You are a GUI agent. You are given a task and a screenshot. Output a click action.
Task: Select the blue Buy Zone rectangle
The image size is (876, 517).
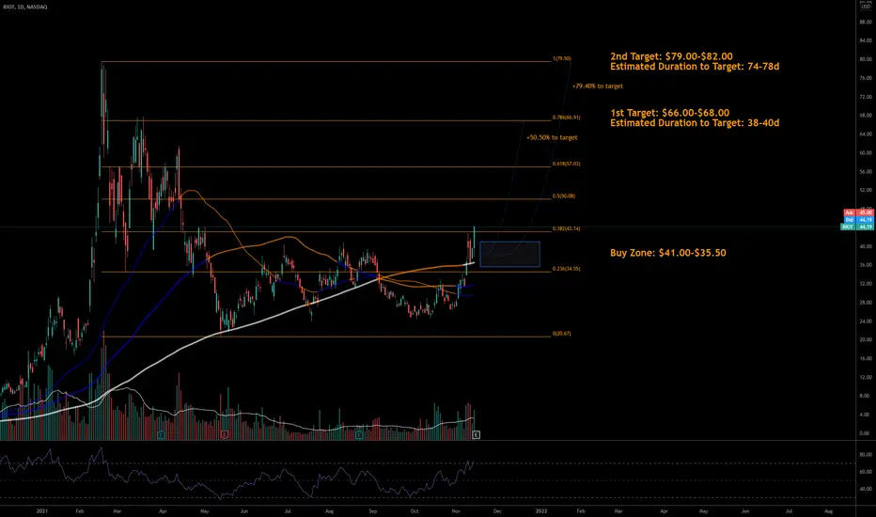pos(509,254)
